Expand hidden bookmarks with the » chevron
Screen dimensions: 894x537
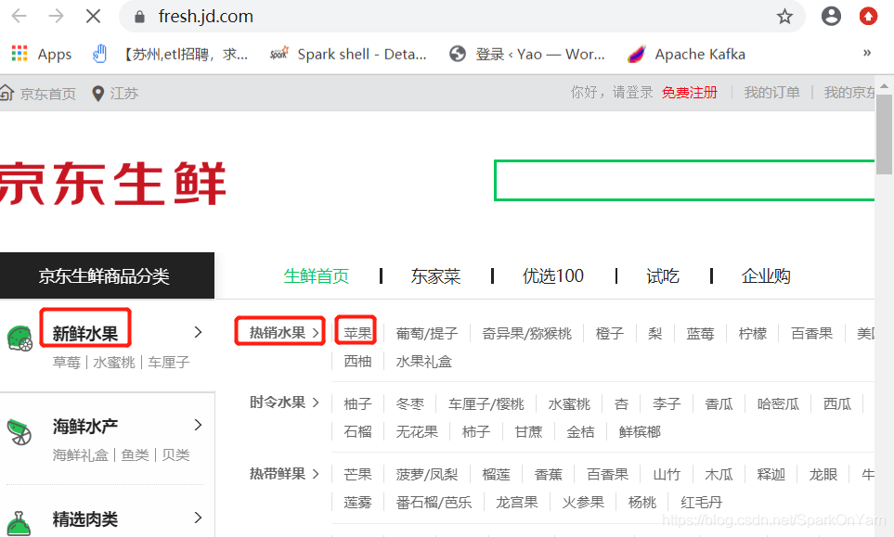pos(867,54)
